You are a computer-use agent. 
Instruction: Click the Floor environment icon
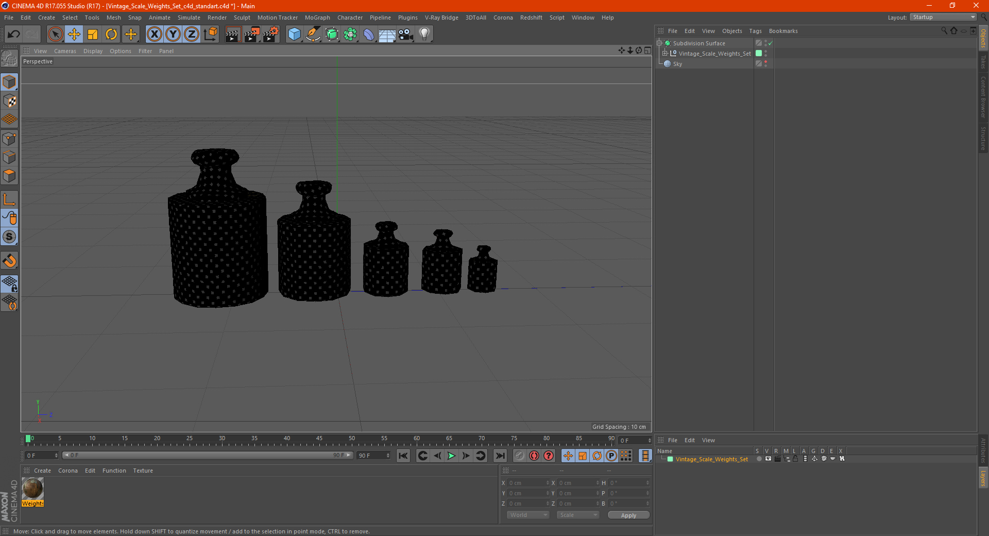(x=387, y=35)
